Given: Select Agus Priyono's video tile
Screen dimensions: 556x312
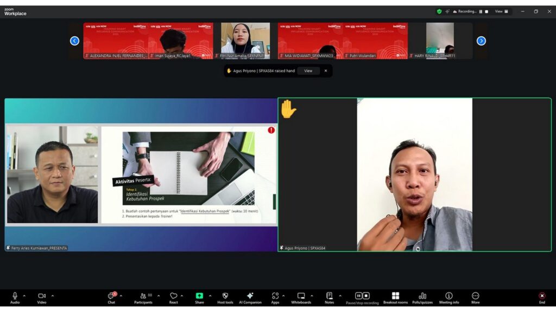Looking at the screenshot, I should click(414, 175).
